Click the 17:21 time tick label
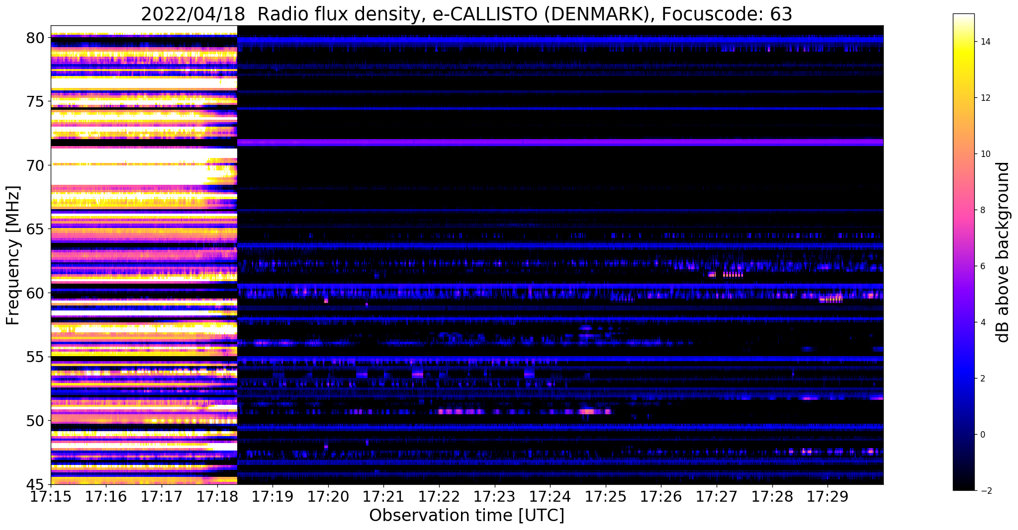The height and width of the screenshot is (530, 1018). pyautogui.click(x=383, y=497)
